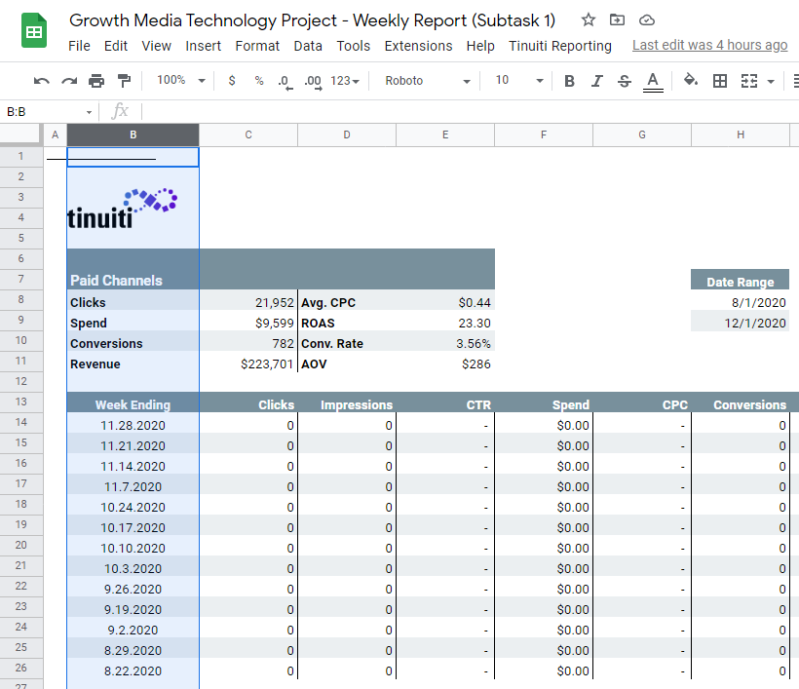Screen dimensions: 799x689
Task: Apply currency format with dollar icon
Action: [232, 81]
